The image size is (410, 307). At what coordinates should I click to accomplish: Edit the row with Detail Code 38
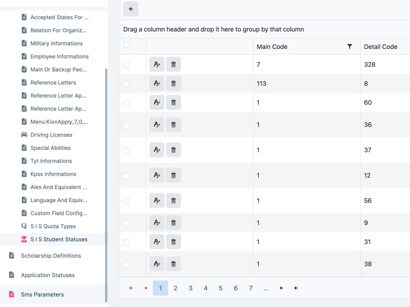click(x=157, y=264)
